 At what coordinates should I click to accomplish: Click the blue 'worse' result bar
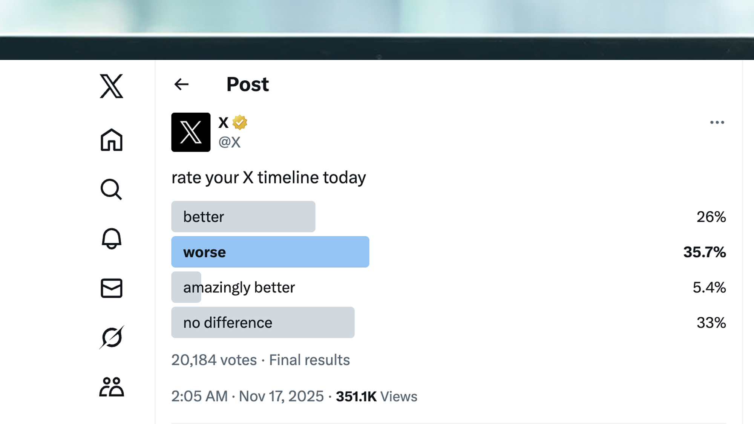coord(270,252)
